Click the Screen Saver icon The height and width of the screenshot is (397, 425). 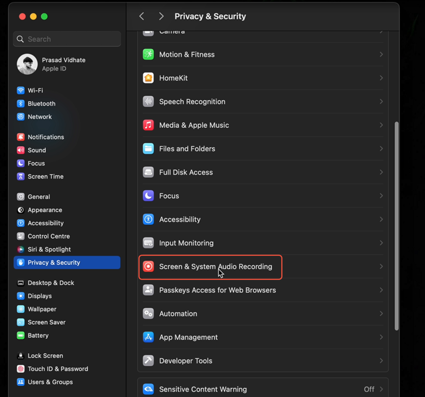point(20,322)
